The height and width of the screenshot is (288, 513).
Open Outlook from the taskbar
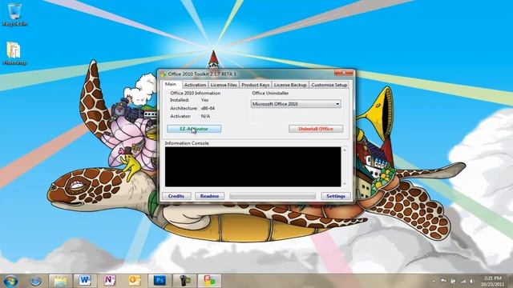(x=135, y=281)
